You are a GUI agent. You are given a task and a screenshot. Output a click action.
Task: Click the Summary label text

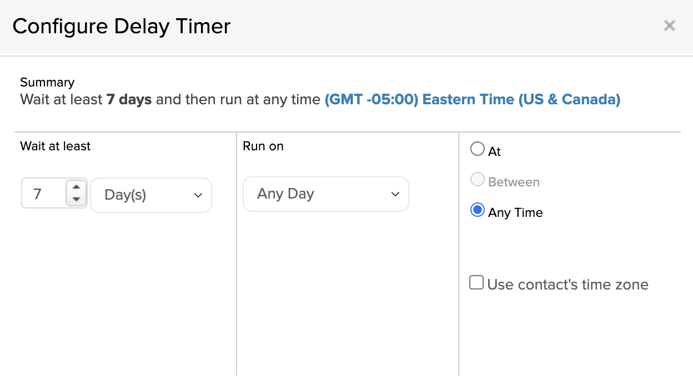(47, 82)
